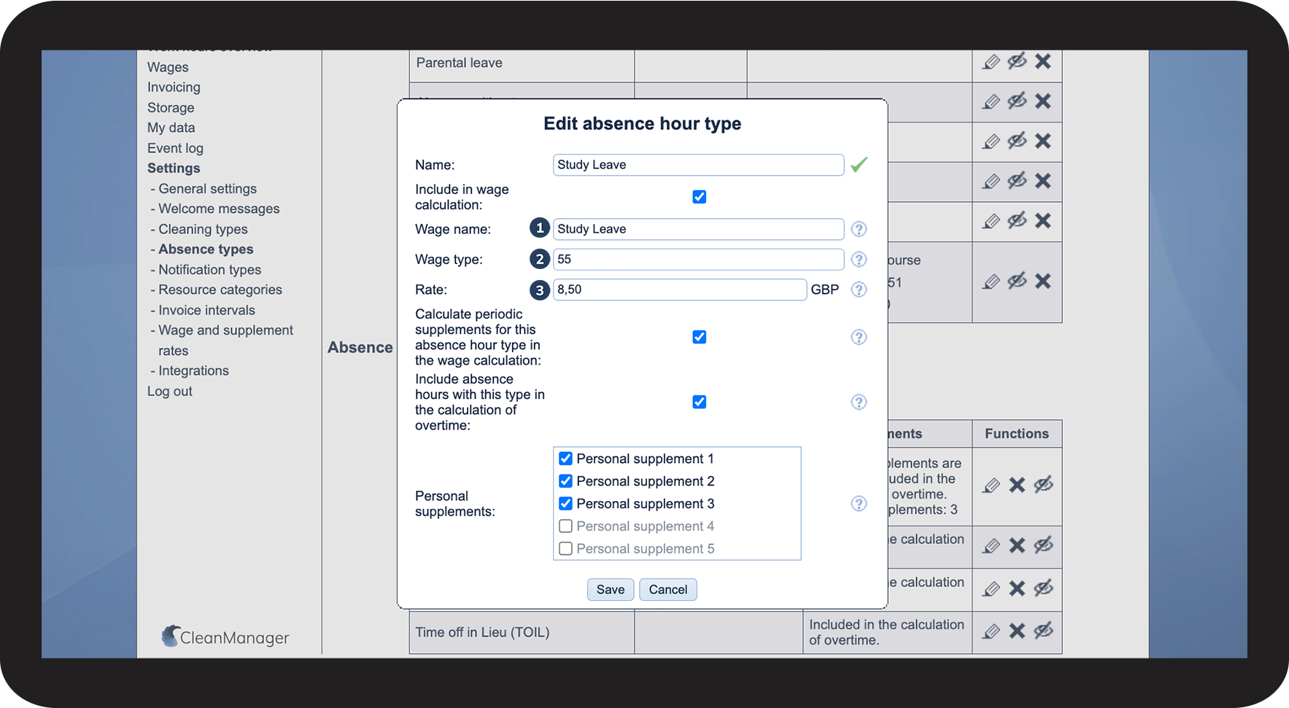The height and width of the screenshot is (708, 1289).
Task: Edit the Time off in Lieu row
Action: click(991, 631)
